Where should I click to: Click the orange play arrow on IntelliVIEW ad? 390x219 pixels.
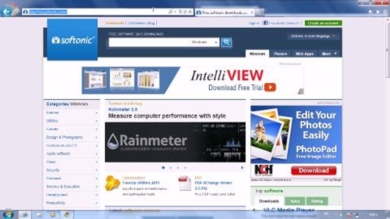(270, 88)
